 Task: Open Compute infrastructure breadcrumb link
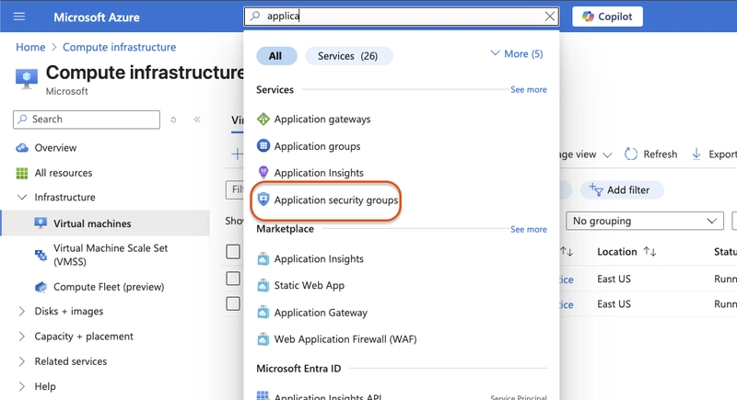click(x=120, y=47)
